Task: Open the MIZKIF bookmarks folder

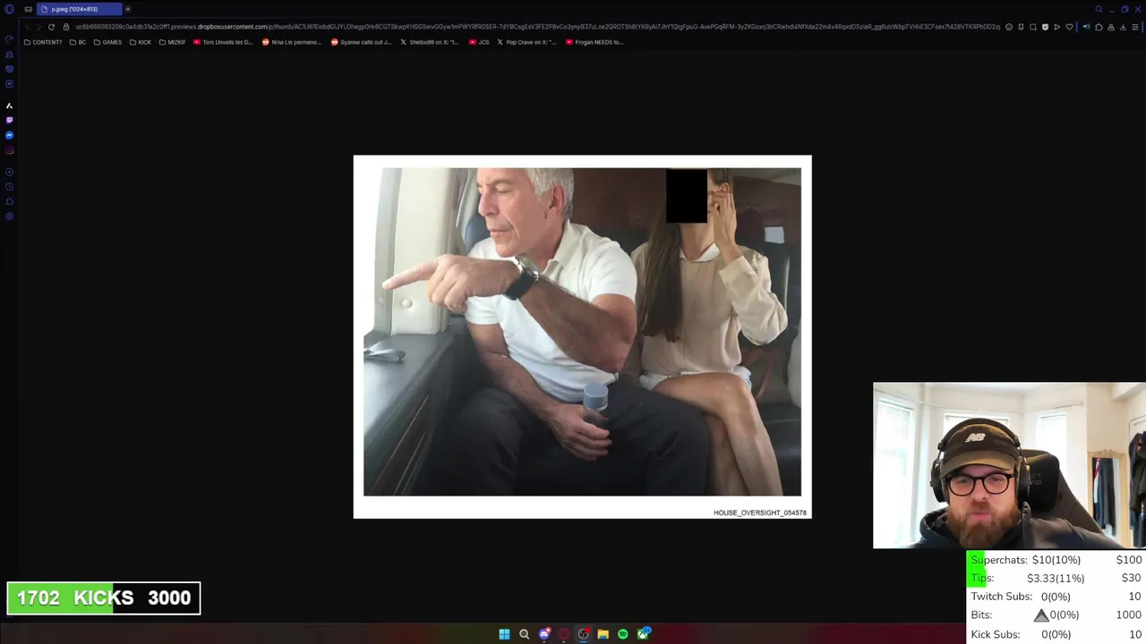Action: 173,42
